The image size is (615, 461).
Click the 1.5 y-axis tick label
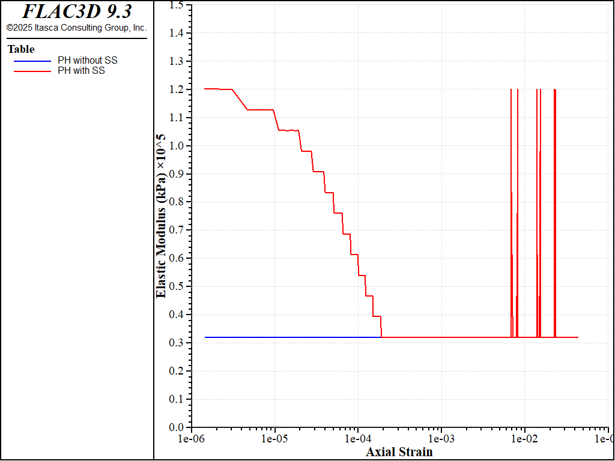[176, 5]
